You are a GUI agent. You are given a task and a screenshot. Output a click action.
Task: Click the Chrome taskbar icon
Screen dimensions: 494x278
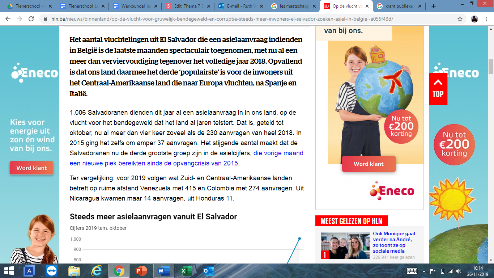click(119, 271)
